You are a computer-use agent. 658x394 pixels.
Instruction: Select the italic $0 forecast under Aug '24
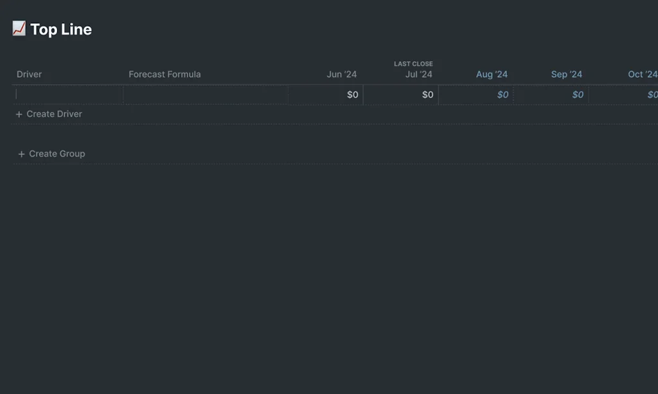[502, 94]
